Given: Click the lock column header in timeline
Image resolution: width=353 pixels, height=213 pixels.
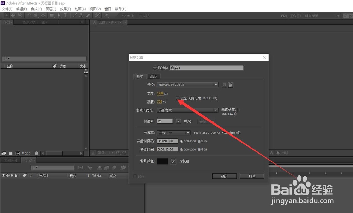Looking at the screenshot, I should tap(16, 175).
